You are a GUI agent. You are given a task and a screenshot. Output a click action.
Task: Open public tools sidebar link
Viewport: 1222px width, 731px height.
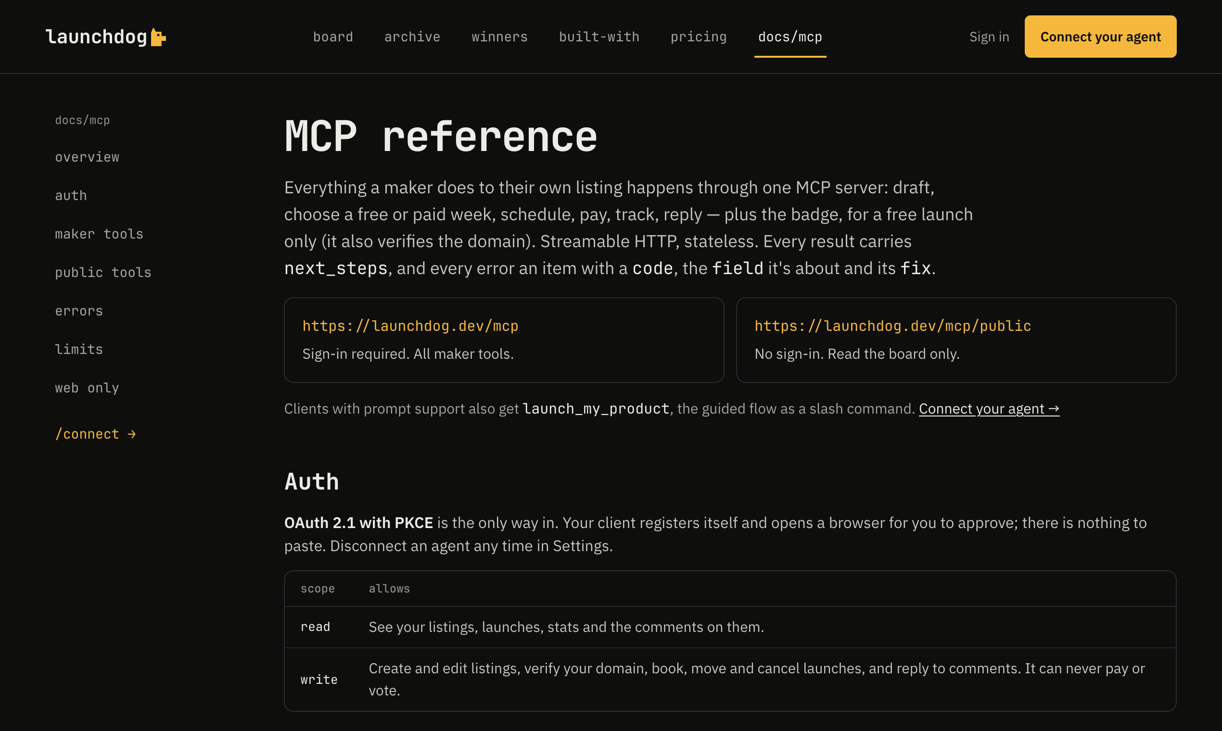click(x=103, y=272)
